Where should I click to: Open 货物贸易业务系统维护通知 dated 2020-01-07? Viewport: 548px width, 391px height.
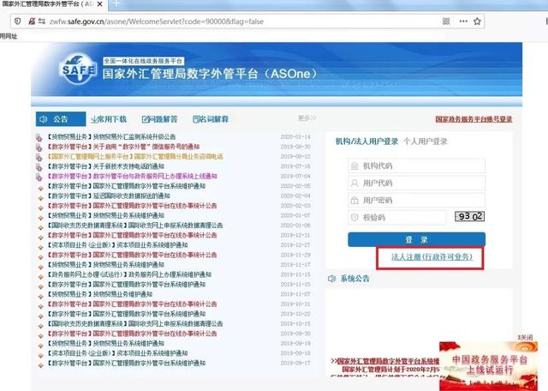coord(106,215)
